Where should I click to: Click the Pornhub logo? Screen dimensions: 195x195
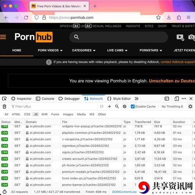pyautogui.click(x=34, y=37)
